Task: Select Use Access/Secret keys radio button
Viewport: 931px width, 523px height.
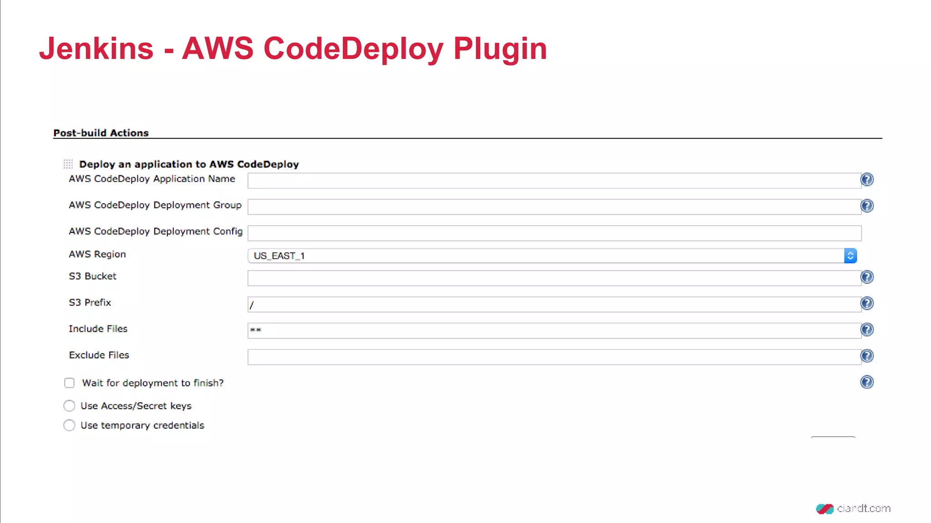Action: pos(69,406)
